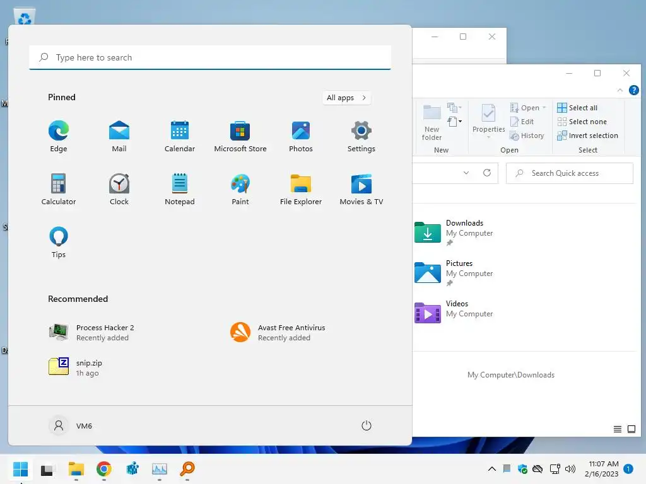
Task: Open the Paint app
Action: [x=240, y=190]
